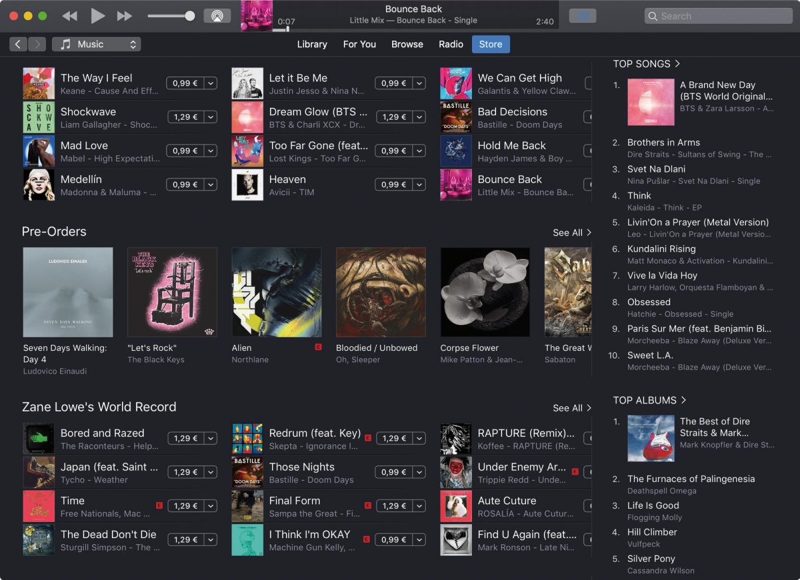
Task: Open options arrow for I Think I'm OKAY
Action: click(419, 539)
